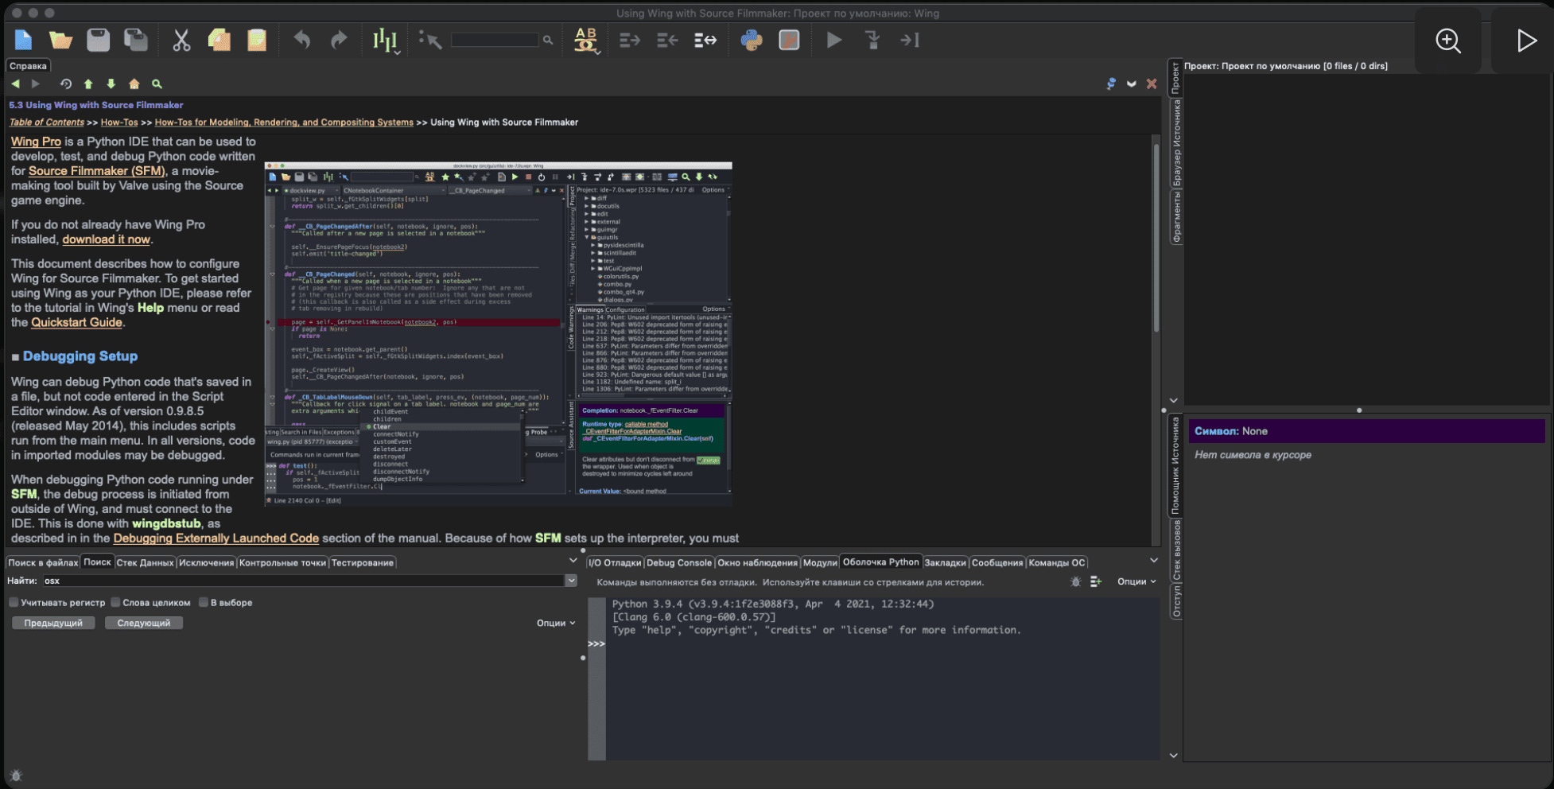Viewport: 1554px width, 789px height.
Task: Switch to the 'Поиск в файлах' tab
Action: tap(43, 562)
